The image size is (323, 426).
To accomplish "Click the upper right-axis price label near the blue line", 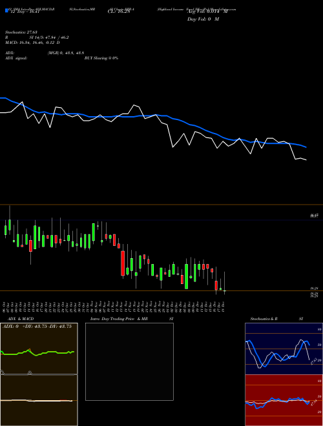I will [x=315, y=216].
